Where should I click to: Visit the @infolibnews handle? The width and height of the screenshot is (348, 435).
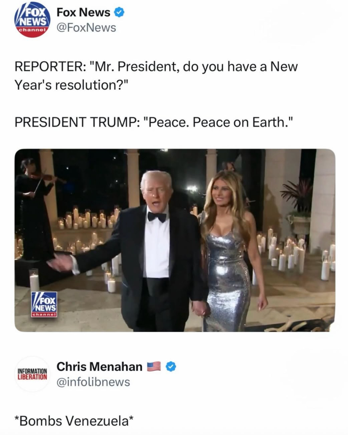click(x=93, y=382)
